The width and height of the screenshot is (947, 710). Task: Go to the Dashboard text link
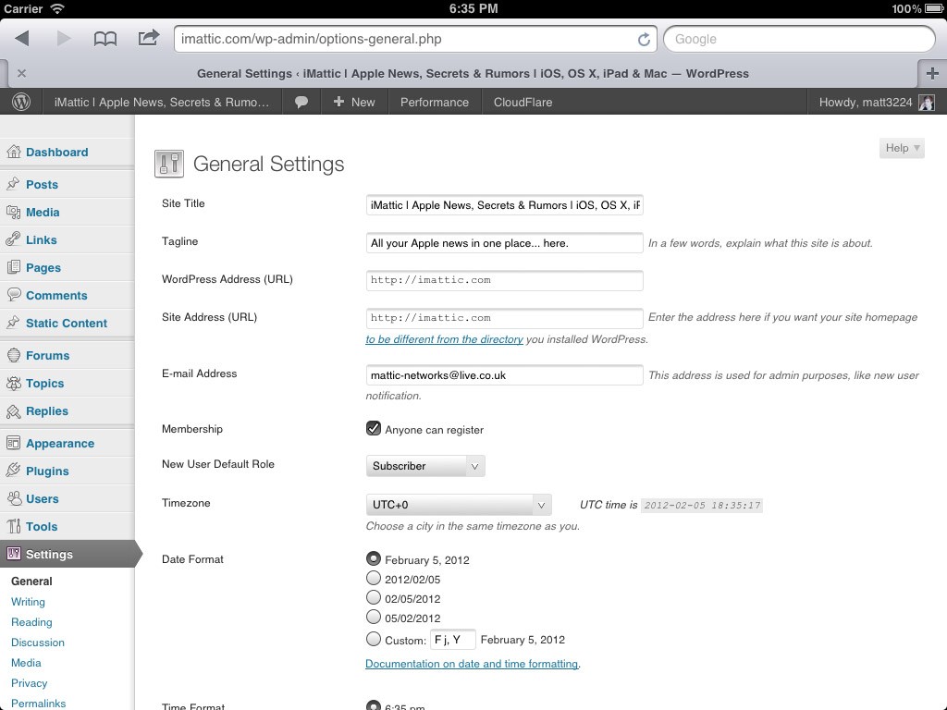tap(56, 153)
